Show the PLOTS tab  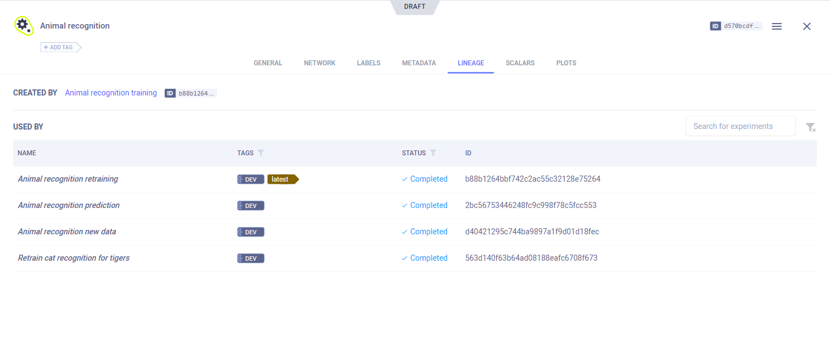566,63
